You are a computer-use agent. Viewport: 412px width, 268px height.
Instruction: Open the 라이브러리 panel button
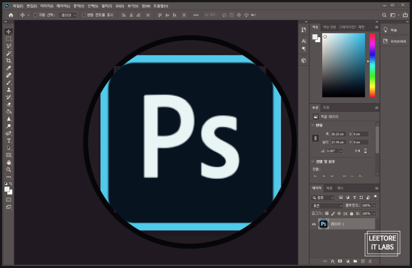pyautogui.click(x=395, y=42)
